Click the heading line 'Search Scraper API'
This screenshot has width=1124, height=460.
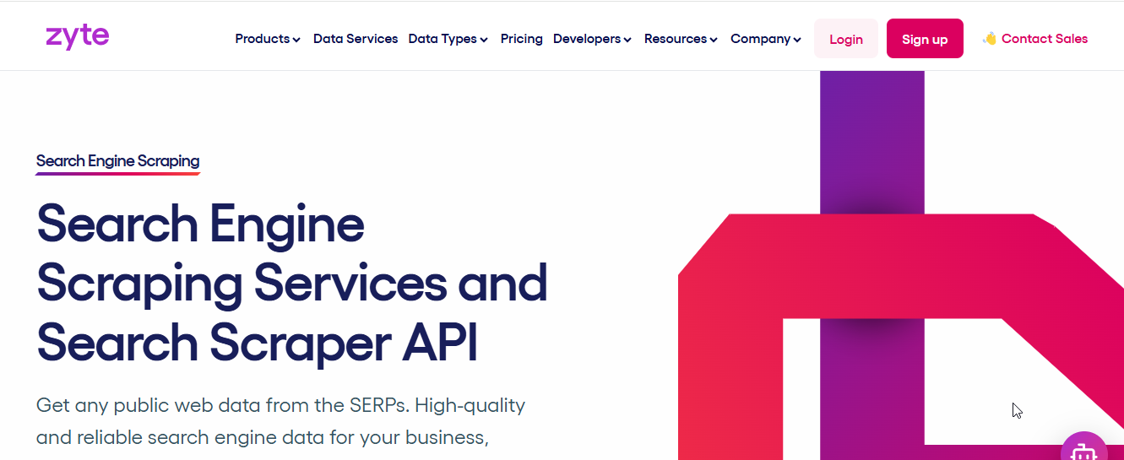(x=258, y=344)
